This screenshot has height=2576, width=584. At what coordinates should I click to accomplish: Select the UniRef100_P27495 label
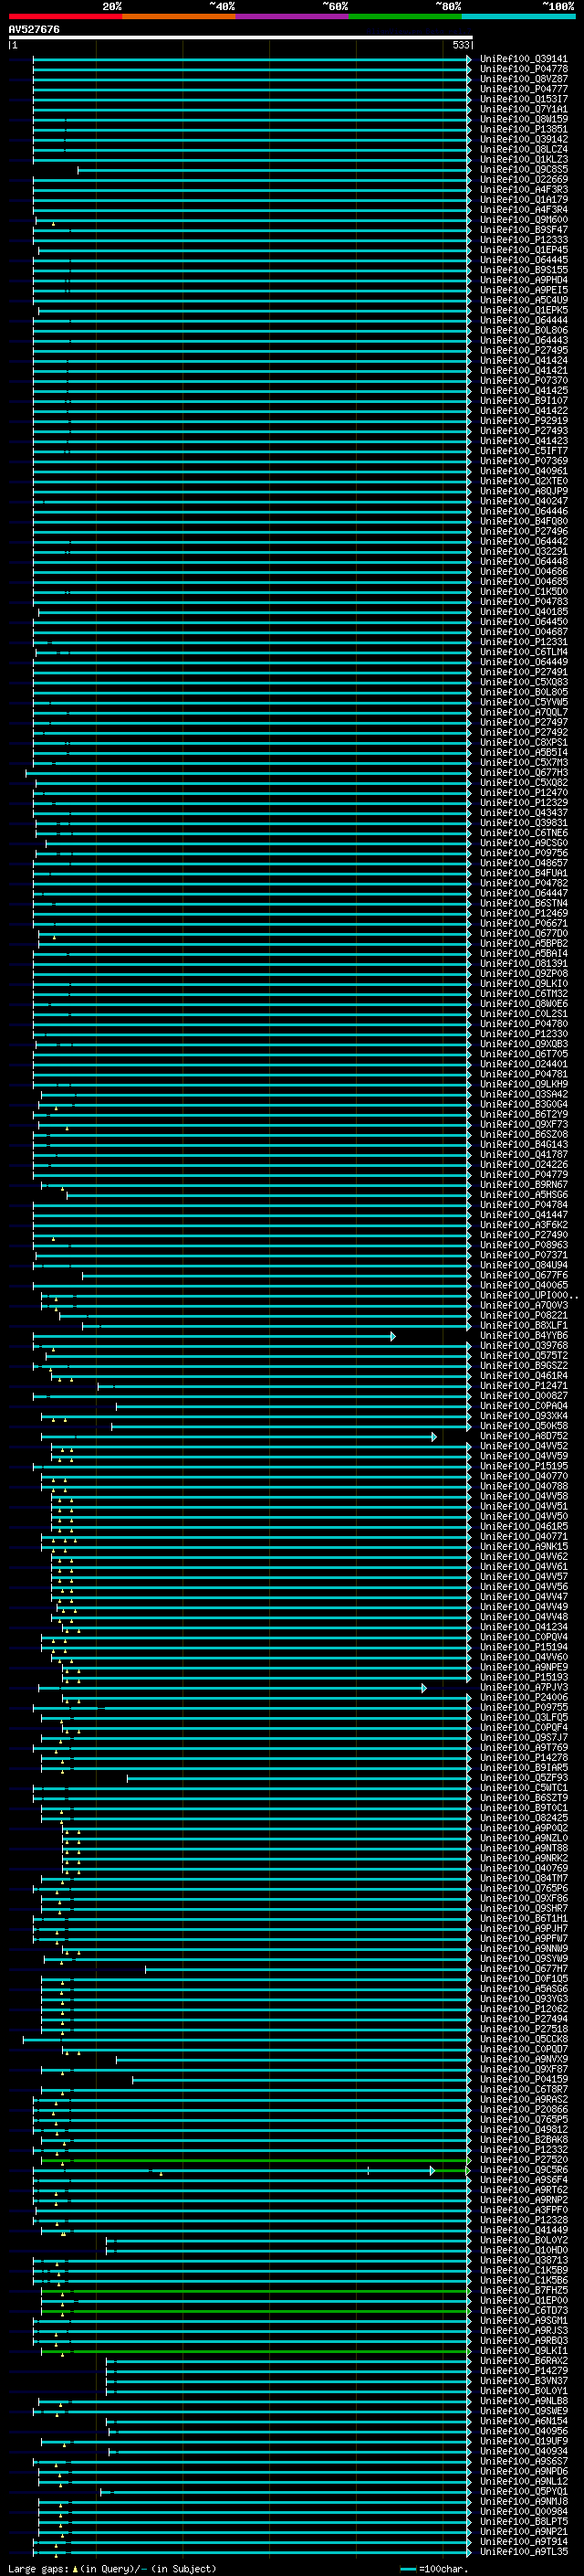click(524, 351)
